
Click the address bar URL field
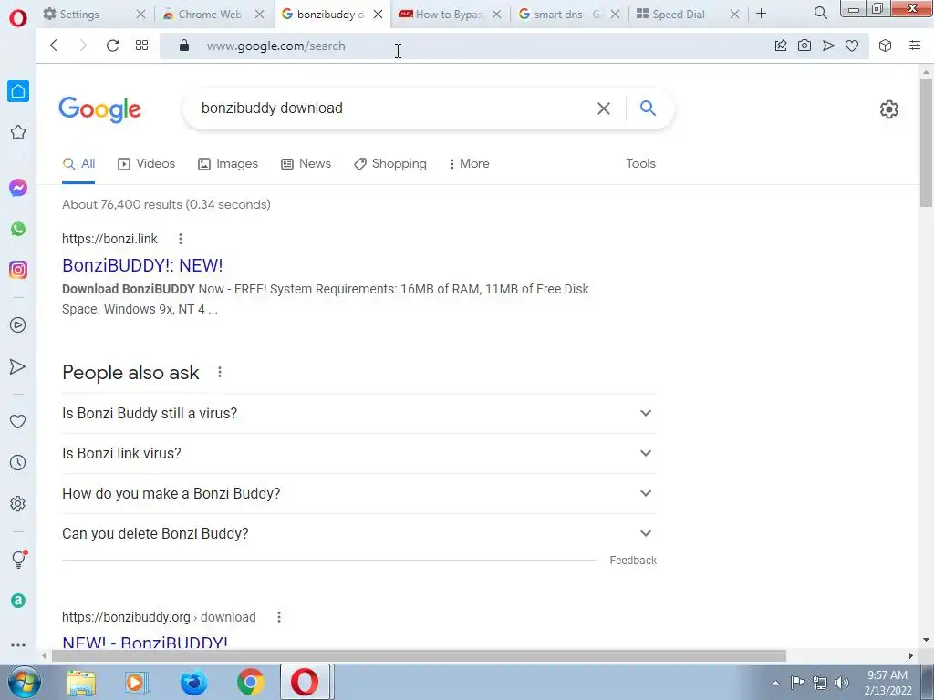pyautogui.click(x=464, y=46)
